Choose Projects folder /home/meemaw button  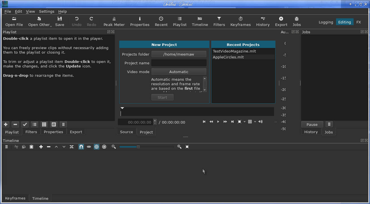pyautogui.click(x=179, y=54)
